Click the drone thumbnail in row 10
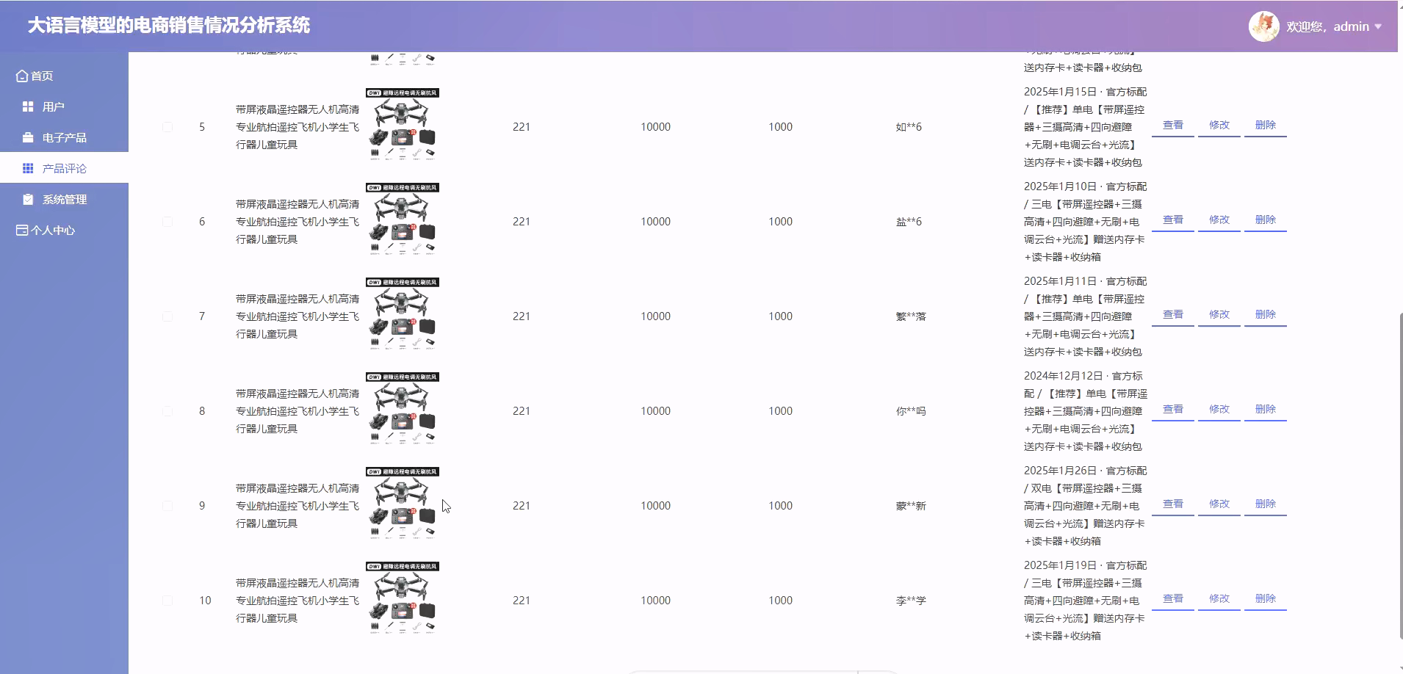This screenshot has height=674, width=1403. pyautogui.click(x=403, y=598)
